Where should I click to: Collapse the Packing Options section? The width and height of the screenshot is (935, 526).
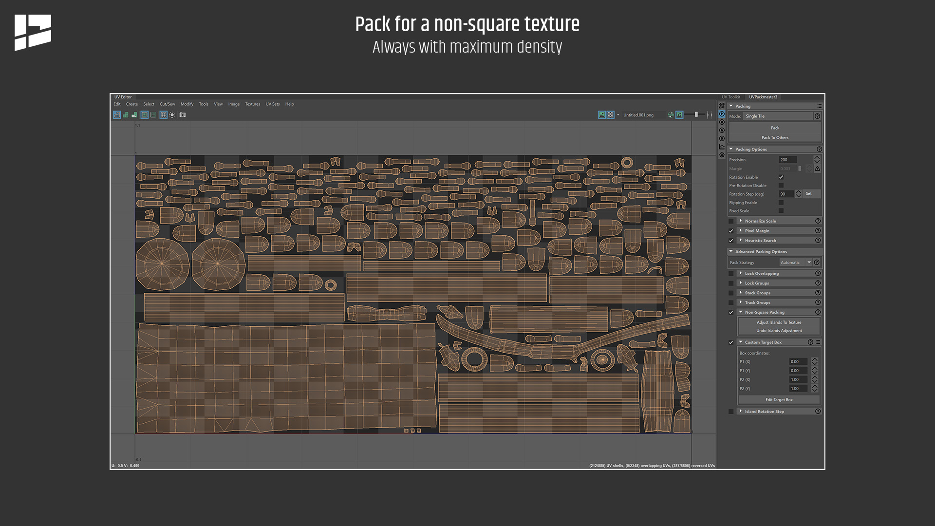(731, 149)
